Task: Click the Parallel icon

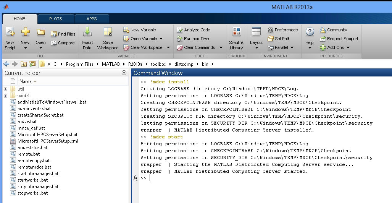Action: (271, 47)
